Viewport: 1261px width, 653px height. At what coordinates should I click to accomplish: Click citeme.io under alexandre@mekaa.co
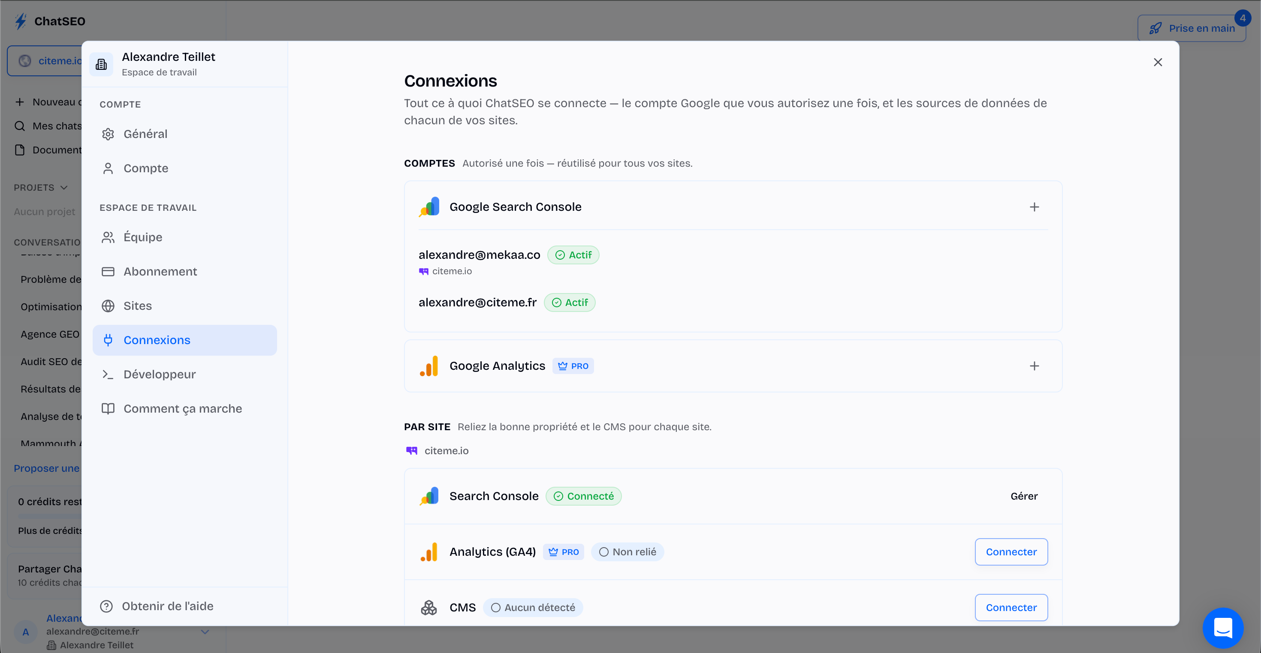(x=452, y=271)
